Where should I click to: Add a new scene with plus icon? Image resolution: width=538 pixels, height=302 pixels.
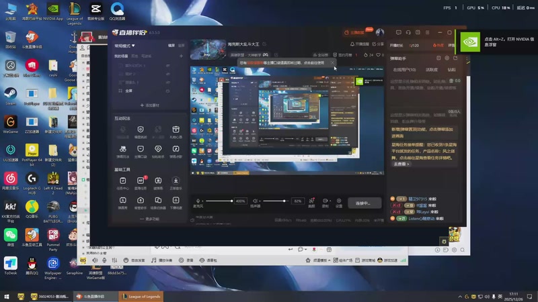click(181, 56)
